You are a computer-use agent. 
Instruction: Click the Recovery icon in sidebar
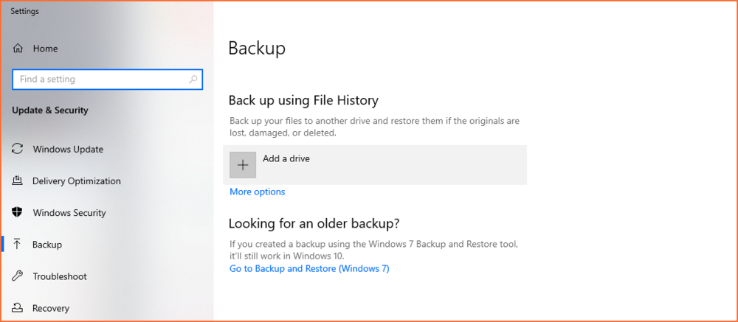18,308
